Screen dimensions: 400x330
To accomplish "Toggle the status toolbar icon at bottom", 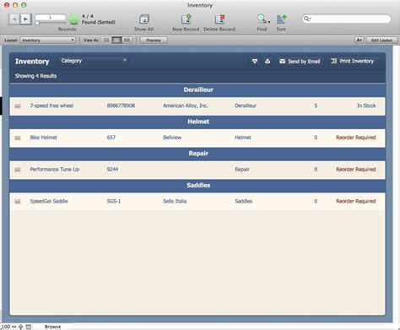I will click(x=29, y=327).
